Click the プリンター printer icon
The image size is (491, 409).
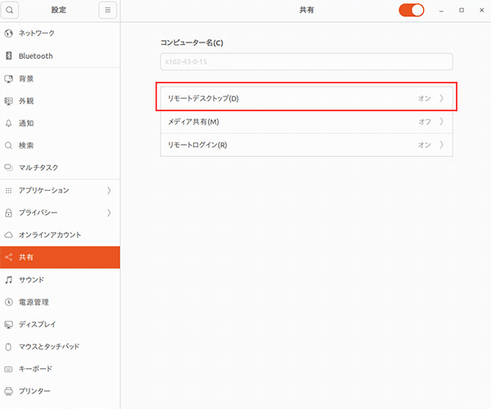(x=9, y=391)
